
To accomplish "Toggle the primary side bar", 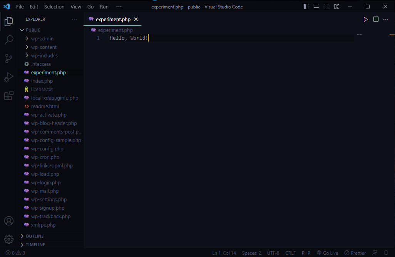I will tap(306, 7).
